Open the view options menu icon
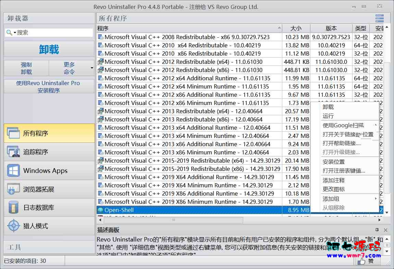This screenshot has width=394, height=269. click(379, 19)
